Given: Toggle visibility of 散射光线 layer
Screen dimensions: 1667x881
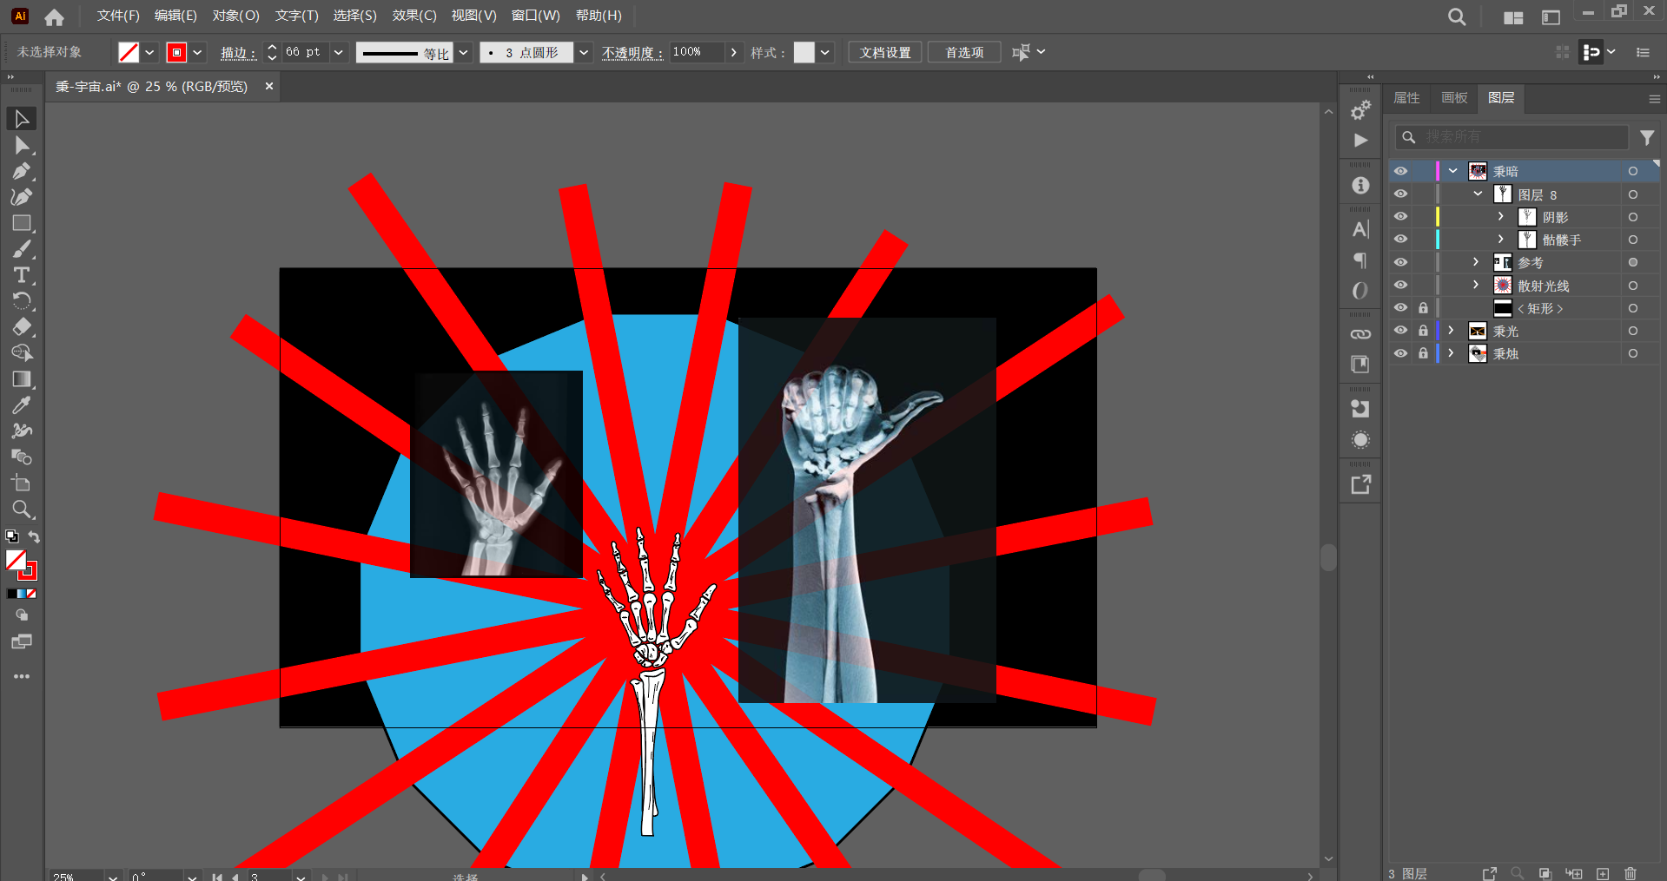Looking at the screenshot, I should [1400, 285].
